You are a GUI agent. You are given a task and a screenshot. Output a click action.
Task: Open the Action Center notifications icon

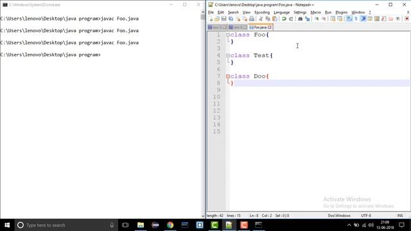[401, 225]
